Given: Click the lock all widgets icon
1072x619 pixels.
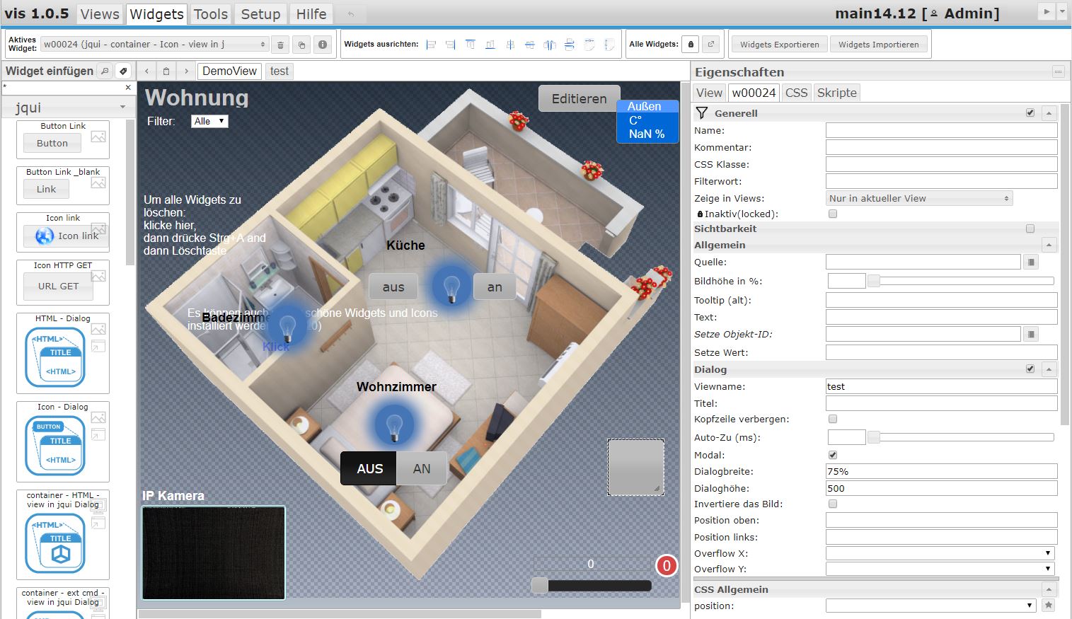Looking at the screenshot, I should click(691, 45).
